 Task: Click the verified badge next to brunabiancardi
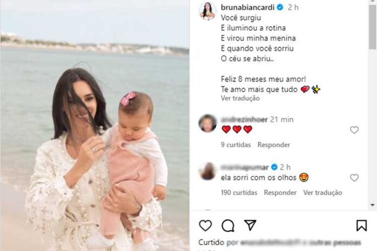[x=280, y=8]
